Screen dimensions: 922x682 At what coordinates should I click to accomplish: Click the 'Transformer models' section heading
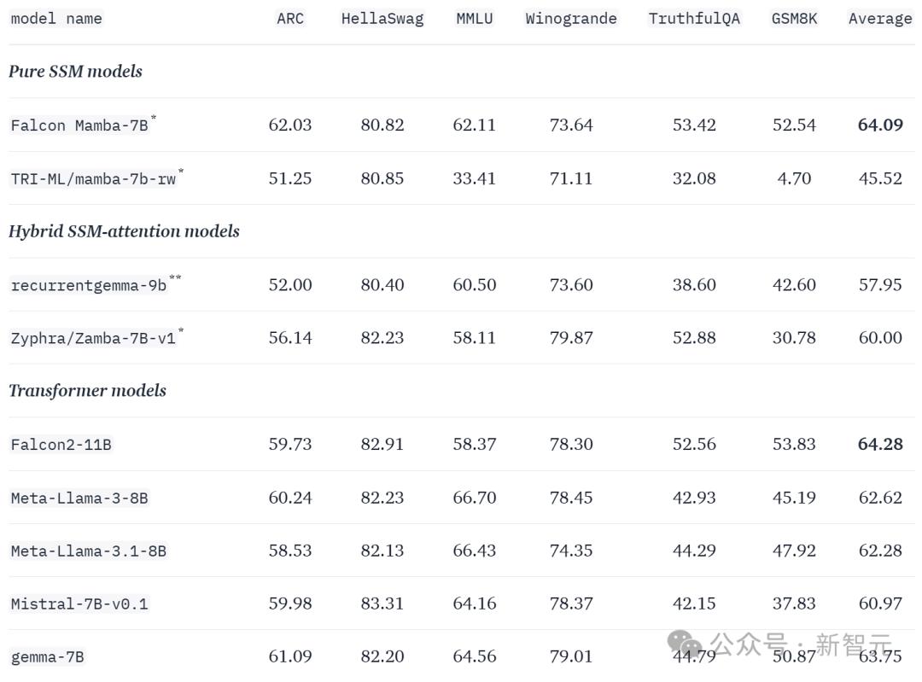88,390
